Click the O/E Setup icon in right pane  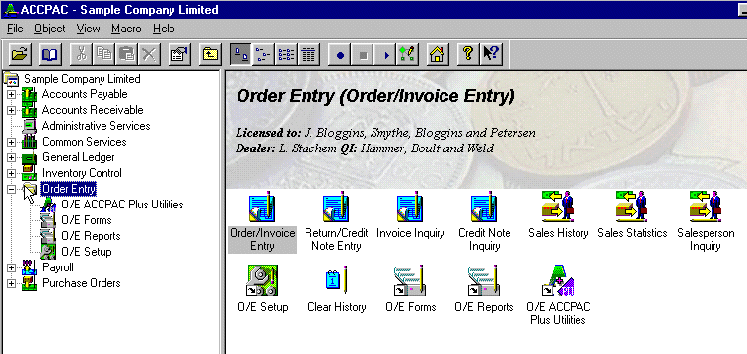coord(262,280)
